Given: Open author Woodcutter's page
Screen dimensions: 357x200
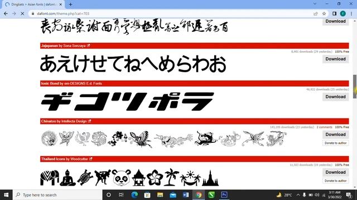Looking at the screenshot, I should [x=79, y=159].
